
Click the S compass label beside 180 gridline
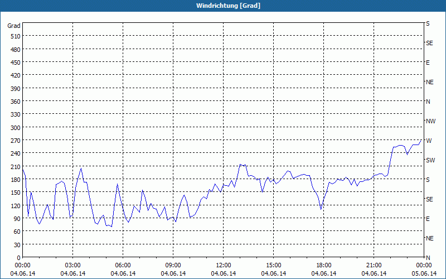(428, 180)
